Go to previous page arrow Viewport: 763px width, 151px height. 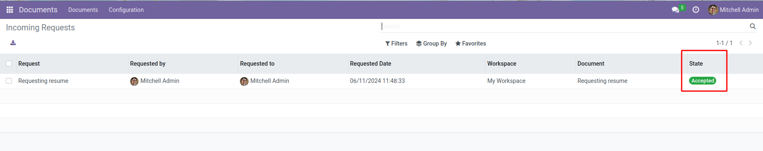coord(741,43)
